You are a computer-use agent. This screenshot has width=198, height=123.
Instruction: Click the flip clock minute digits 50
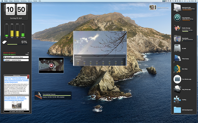click(x=21, y=10)
